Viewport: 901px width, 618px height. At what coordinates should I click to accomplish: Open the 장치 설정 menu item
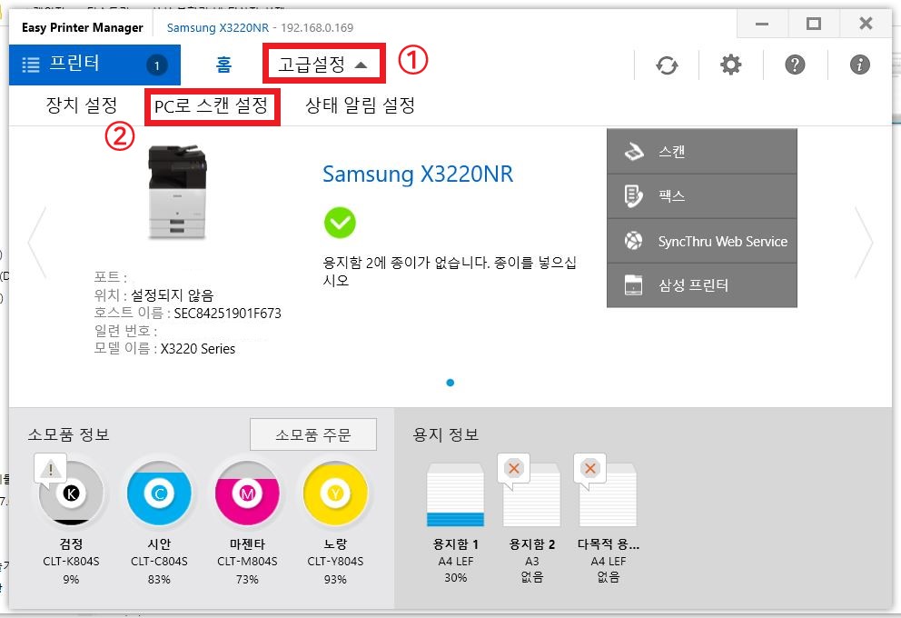(82, 105)
